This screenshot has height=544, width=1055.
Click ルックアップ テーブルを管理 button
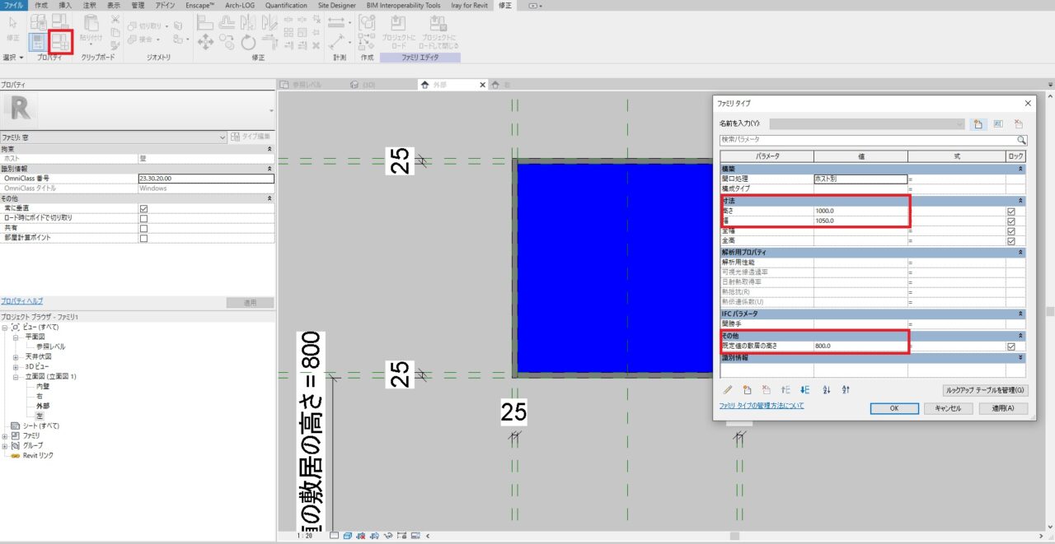click(985, 390)
